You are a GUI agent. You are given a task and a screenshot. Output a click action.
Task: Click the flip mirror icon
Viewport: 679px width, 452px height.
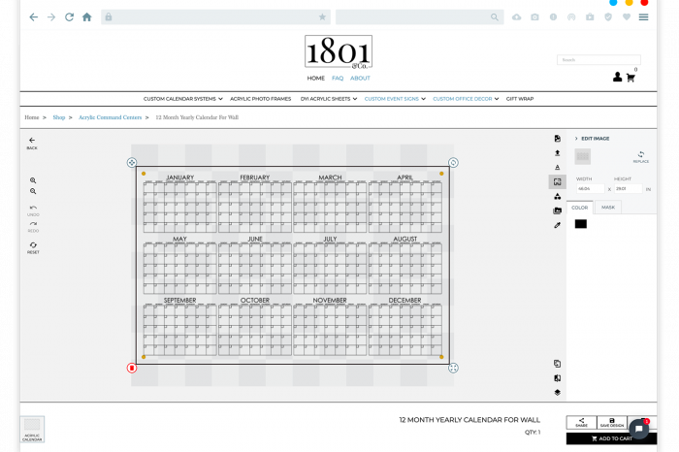(558, 378)
